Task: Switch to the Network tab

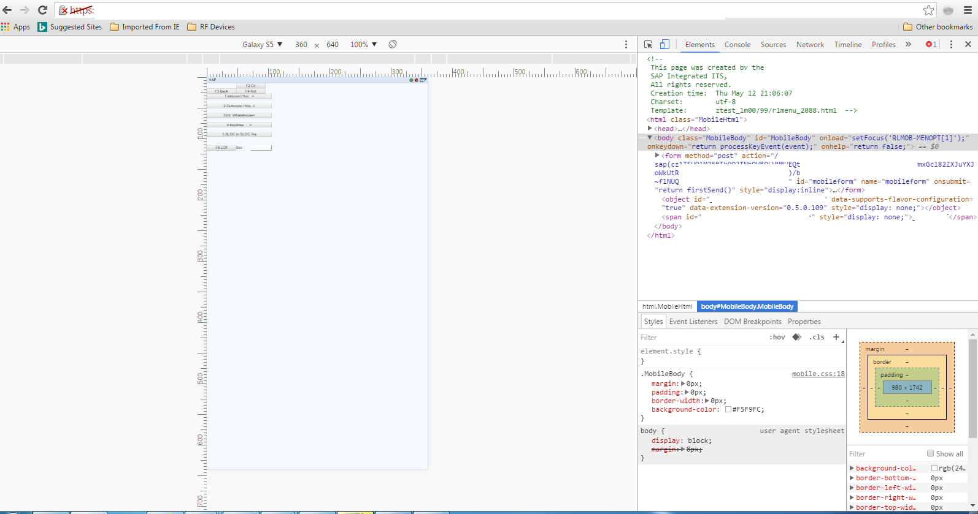Action: (810, 45)
